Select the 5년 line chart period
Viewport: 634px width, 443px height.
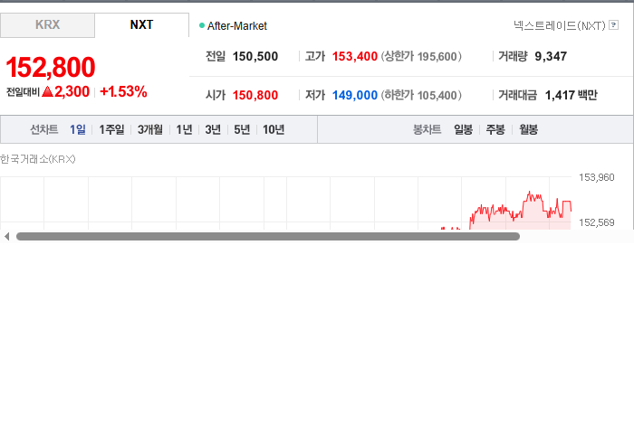pyautogui.click(x=242, y=129)
